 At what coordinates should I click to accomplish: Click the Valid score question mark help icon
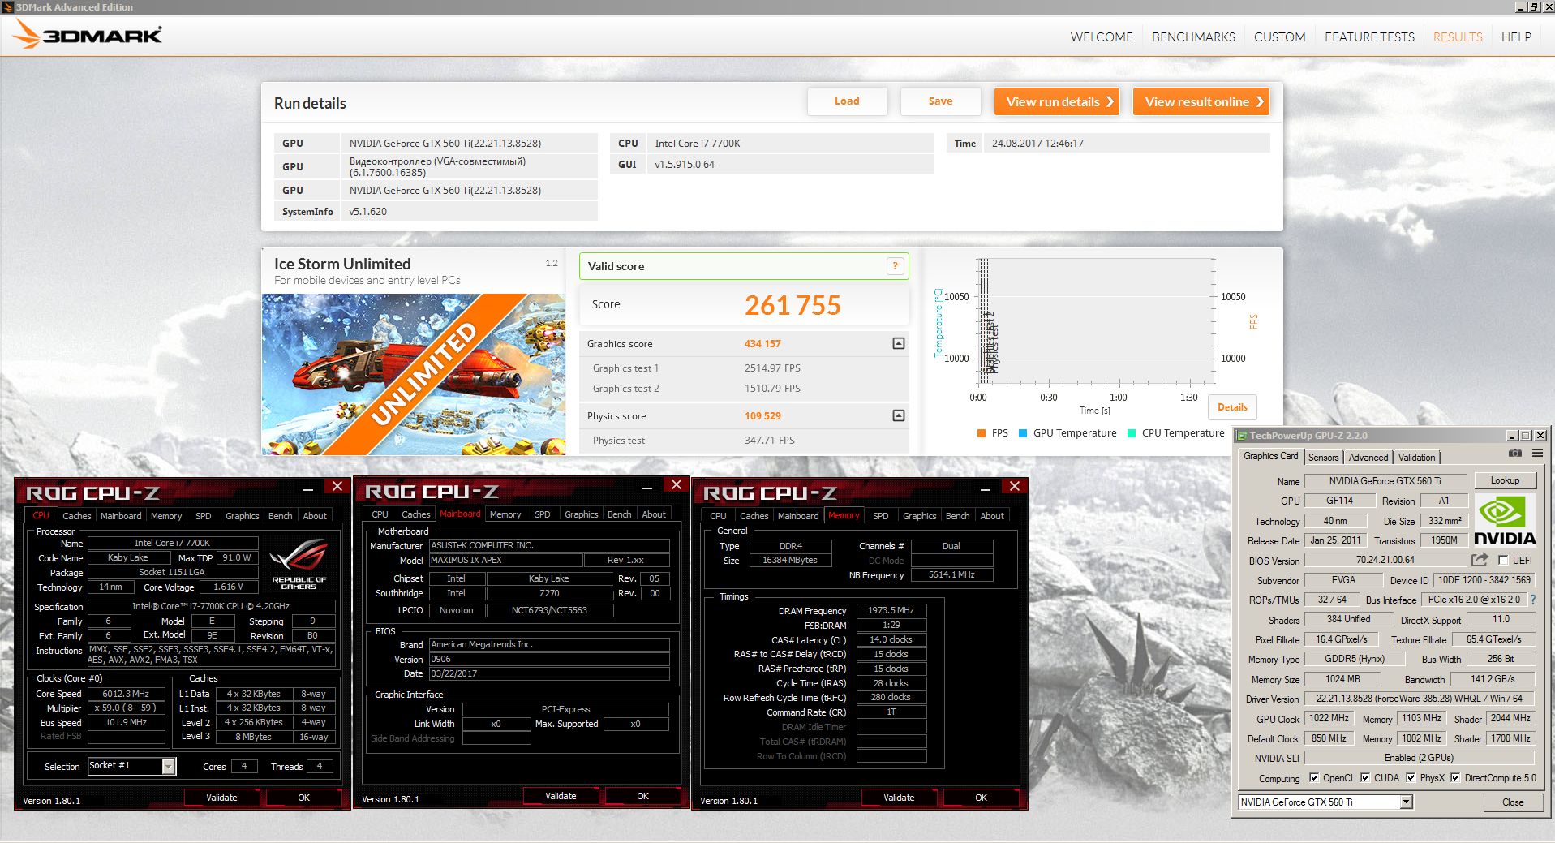(x=896, y=266)
